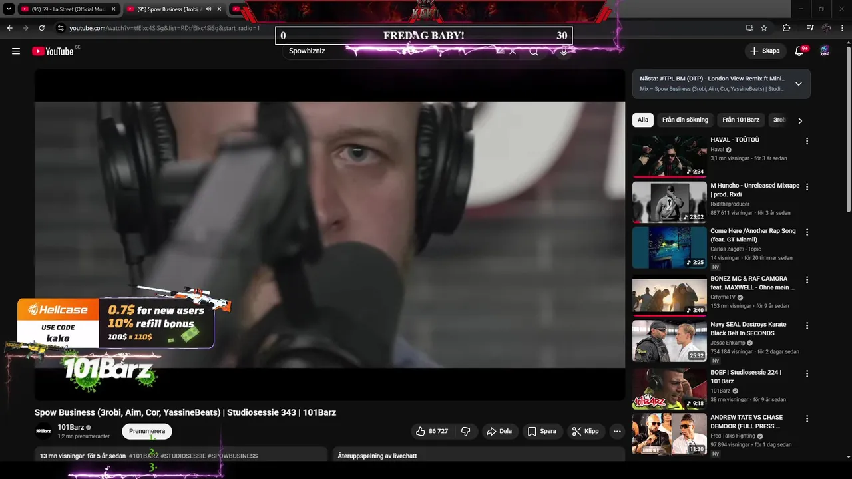
Task: Open Come Here Another Rap Song thumbnail
Action: 670,247
